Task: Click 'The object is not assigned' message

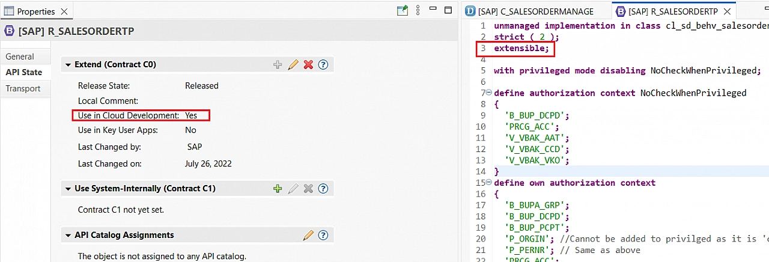Action: pos(162,257)
